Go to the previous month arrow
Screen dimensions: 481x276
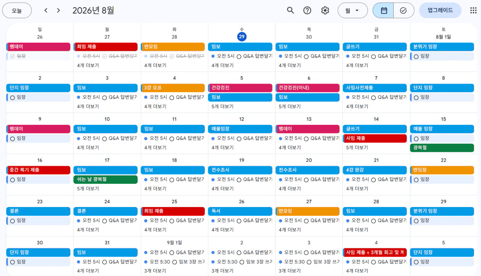46,10
